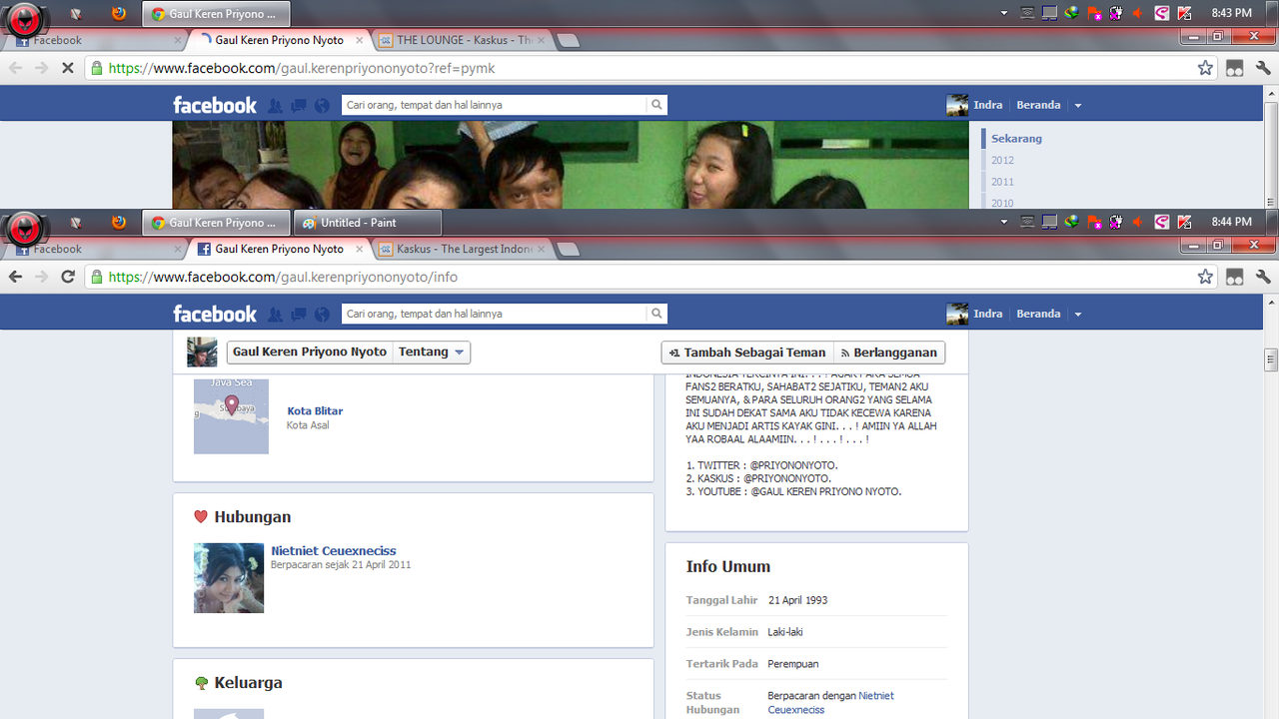Screen dimensions: 1279x719
Task: Close the THE LOUNGE - Kaskus tab
Action: pyautogui.click(x=542, y=40)
